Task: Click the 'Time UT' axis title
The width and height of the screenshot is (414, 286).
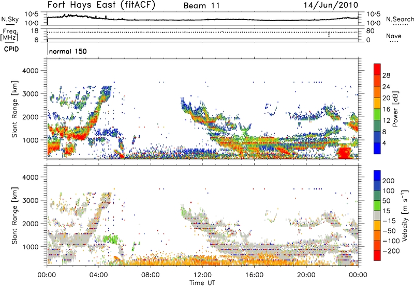Action: pyautogui.click(x=202, y=283)
